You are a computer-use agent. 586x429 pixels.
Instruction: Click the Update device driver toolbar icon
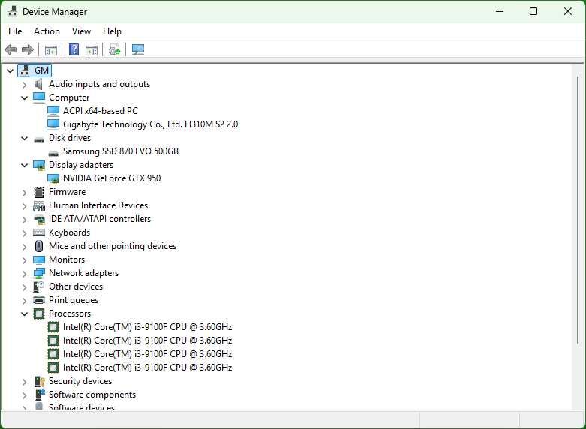tap(114, 49)
